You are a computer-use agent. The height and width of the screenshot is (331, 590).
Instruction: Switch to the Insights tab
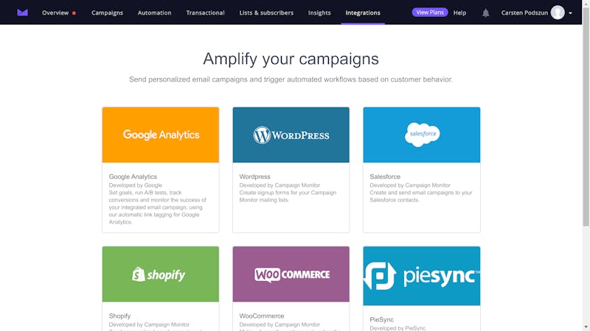[319, 13]
